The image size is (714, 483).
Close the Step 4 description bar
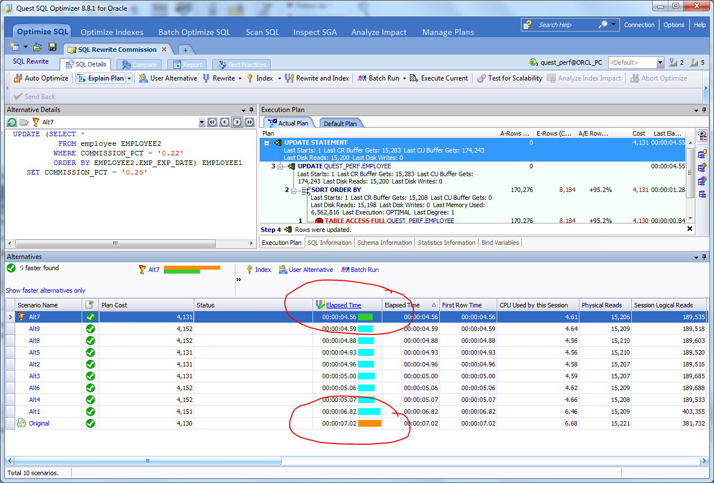[690, 229]
